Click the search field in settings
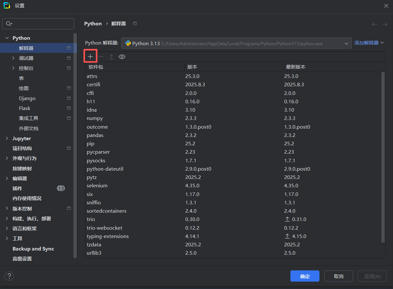The image size is (393, 289). coord(38,24)
